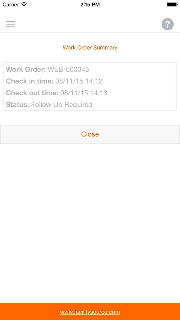
Task: Click the WEB-500043 order number
Action: point(68,69)
